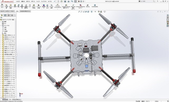Click the Print icon in the top toolbar
The height and width of the screenshot is (102, 169).
[68, 1]
